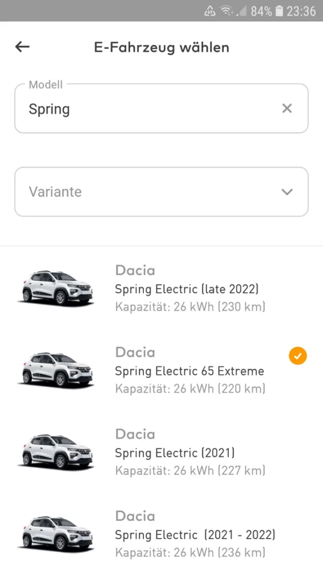Image resolution: width=323 pixels, height=574 pixels.
Task: Tap the Wi-Fi status icon
Action: [x=228, y=11]
